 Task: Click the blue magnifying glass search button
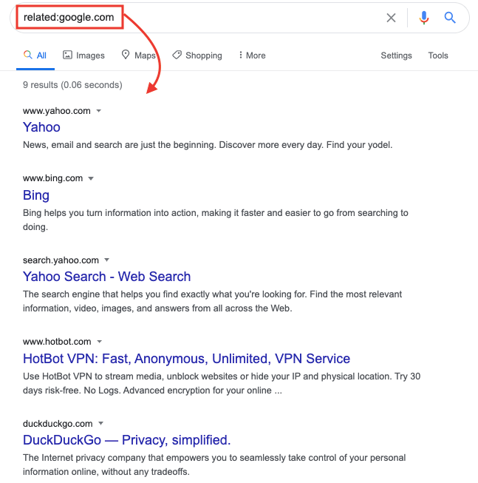coord(450,18)
